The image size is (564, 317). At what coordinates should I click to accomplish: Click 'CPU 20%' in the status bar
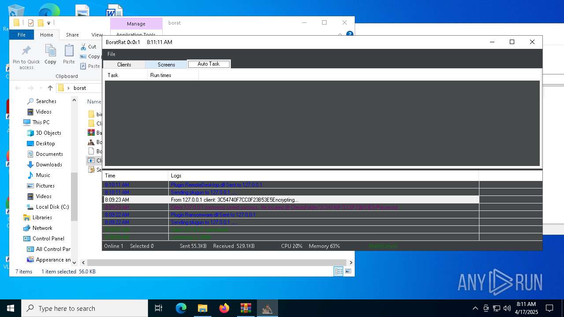pyautogui.click(x=292, y=246)
